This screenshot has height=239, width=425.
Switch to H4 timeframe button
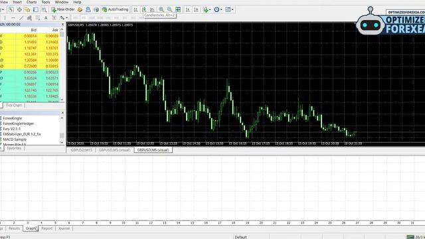coord(117,18)
